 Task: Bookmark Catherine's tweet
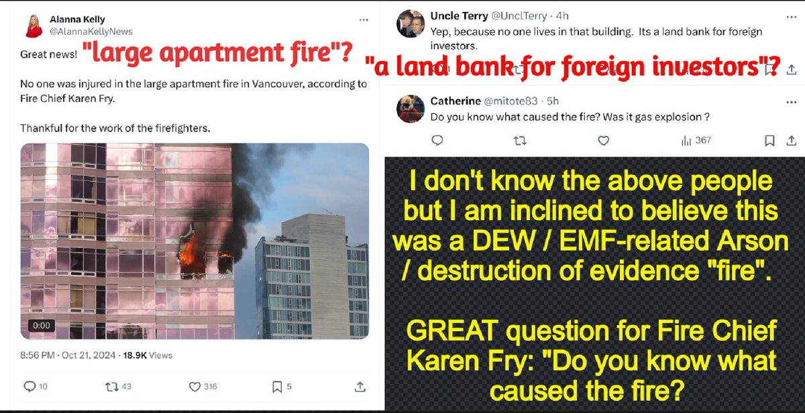pos(769,141)
